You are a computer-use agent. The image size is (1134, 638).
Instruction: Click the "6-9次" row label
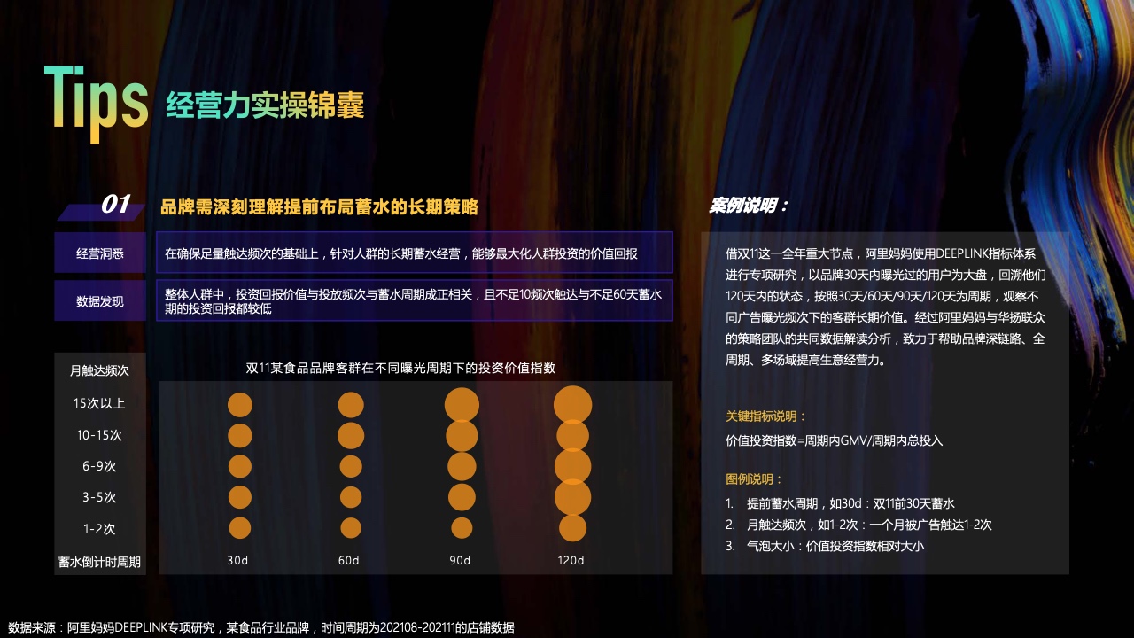pos(99,466)
